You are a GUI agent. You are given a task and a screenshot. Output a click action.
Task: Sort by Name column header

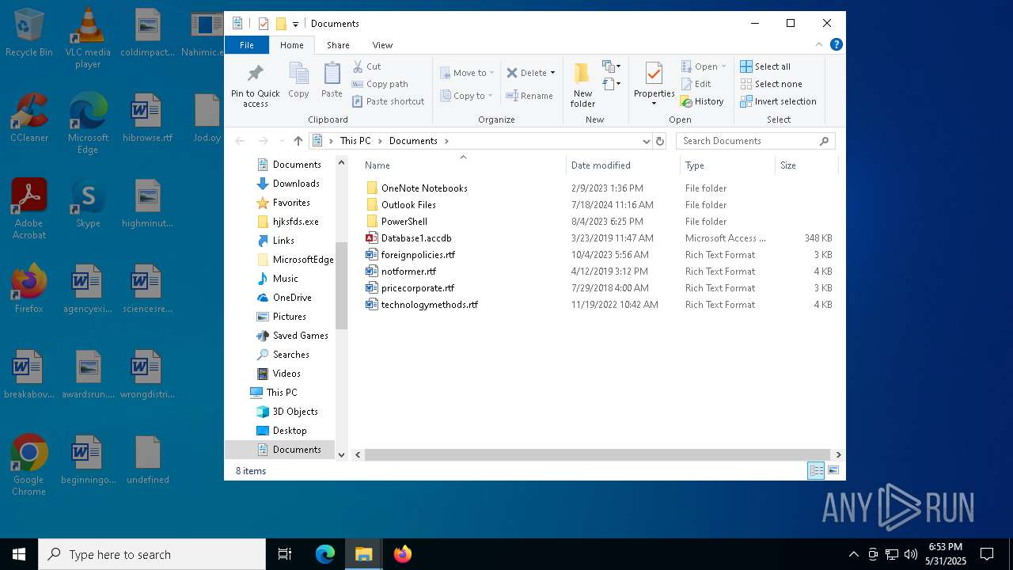pos(463,165)
